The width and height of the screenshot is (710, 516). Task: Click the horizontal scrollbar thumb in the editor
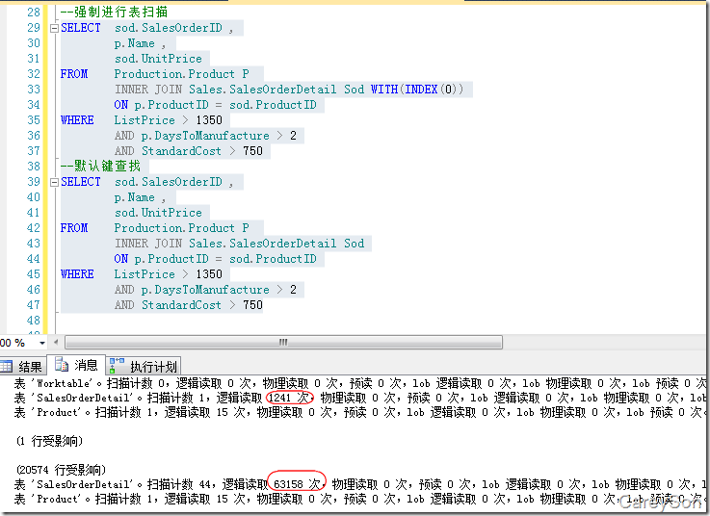coord(283,343)
